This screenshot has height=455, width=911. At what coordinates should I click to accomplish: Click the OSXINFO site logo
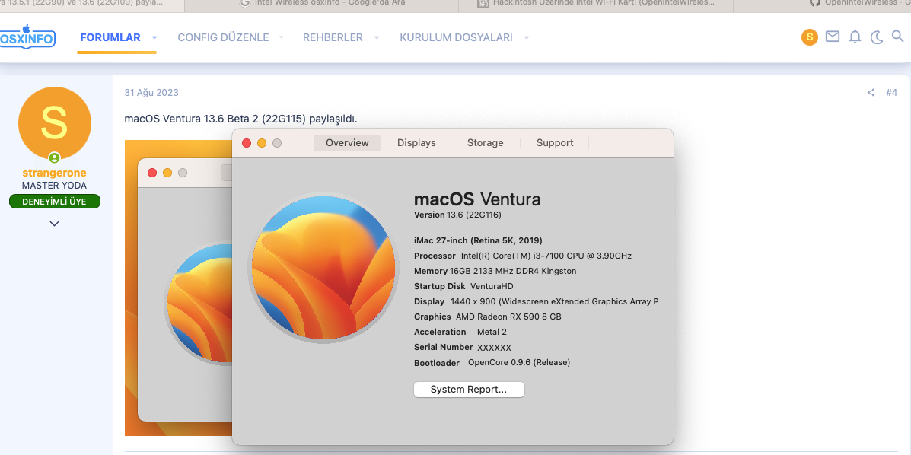tap(27, 37)
